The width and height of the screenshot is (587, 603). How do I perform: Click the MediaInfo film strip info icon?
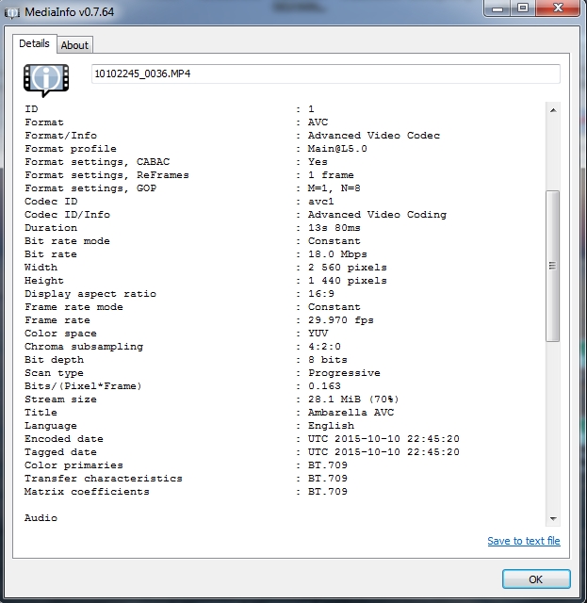tap(46, 79)
